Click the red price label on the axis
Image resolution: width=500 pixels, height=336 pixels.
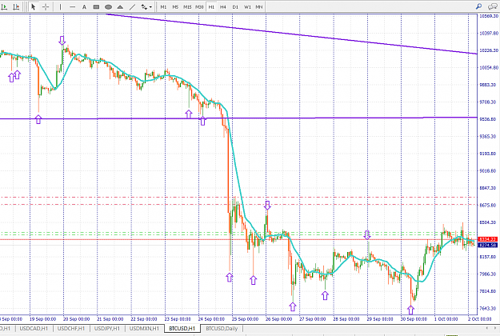pos(487,239)
